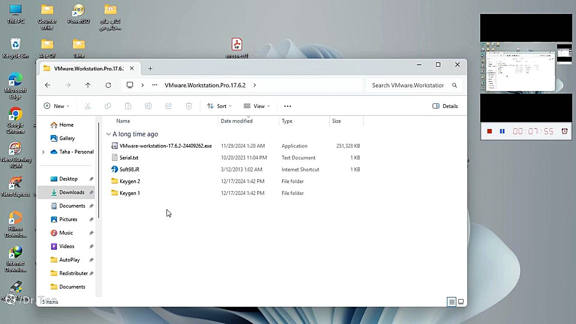Open This PC desktop icon
This screenshot has width=576, height=324.
(15, 14)
